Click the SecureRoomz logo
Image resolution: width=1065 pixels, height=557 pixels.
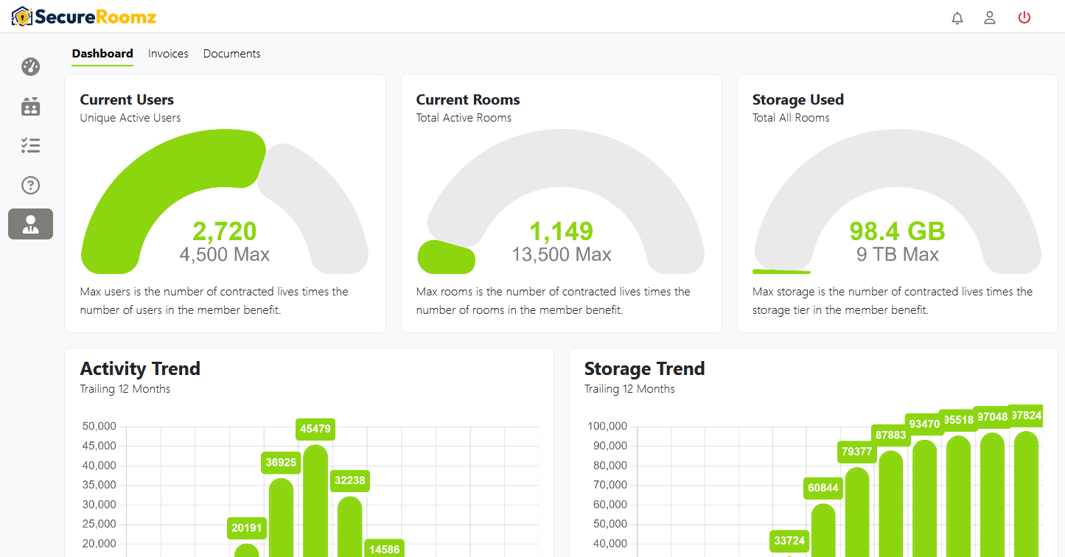click(84, 16)
